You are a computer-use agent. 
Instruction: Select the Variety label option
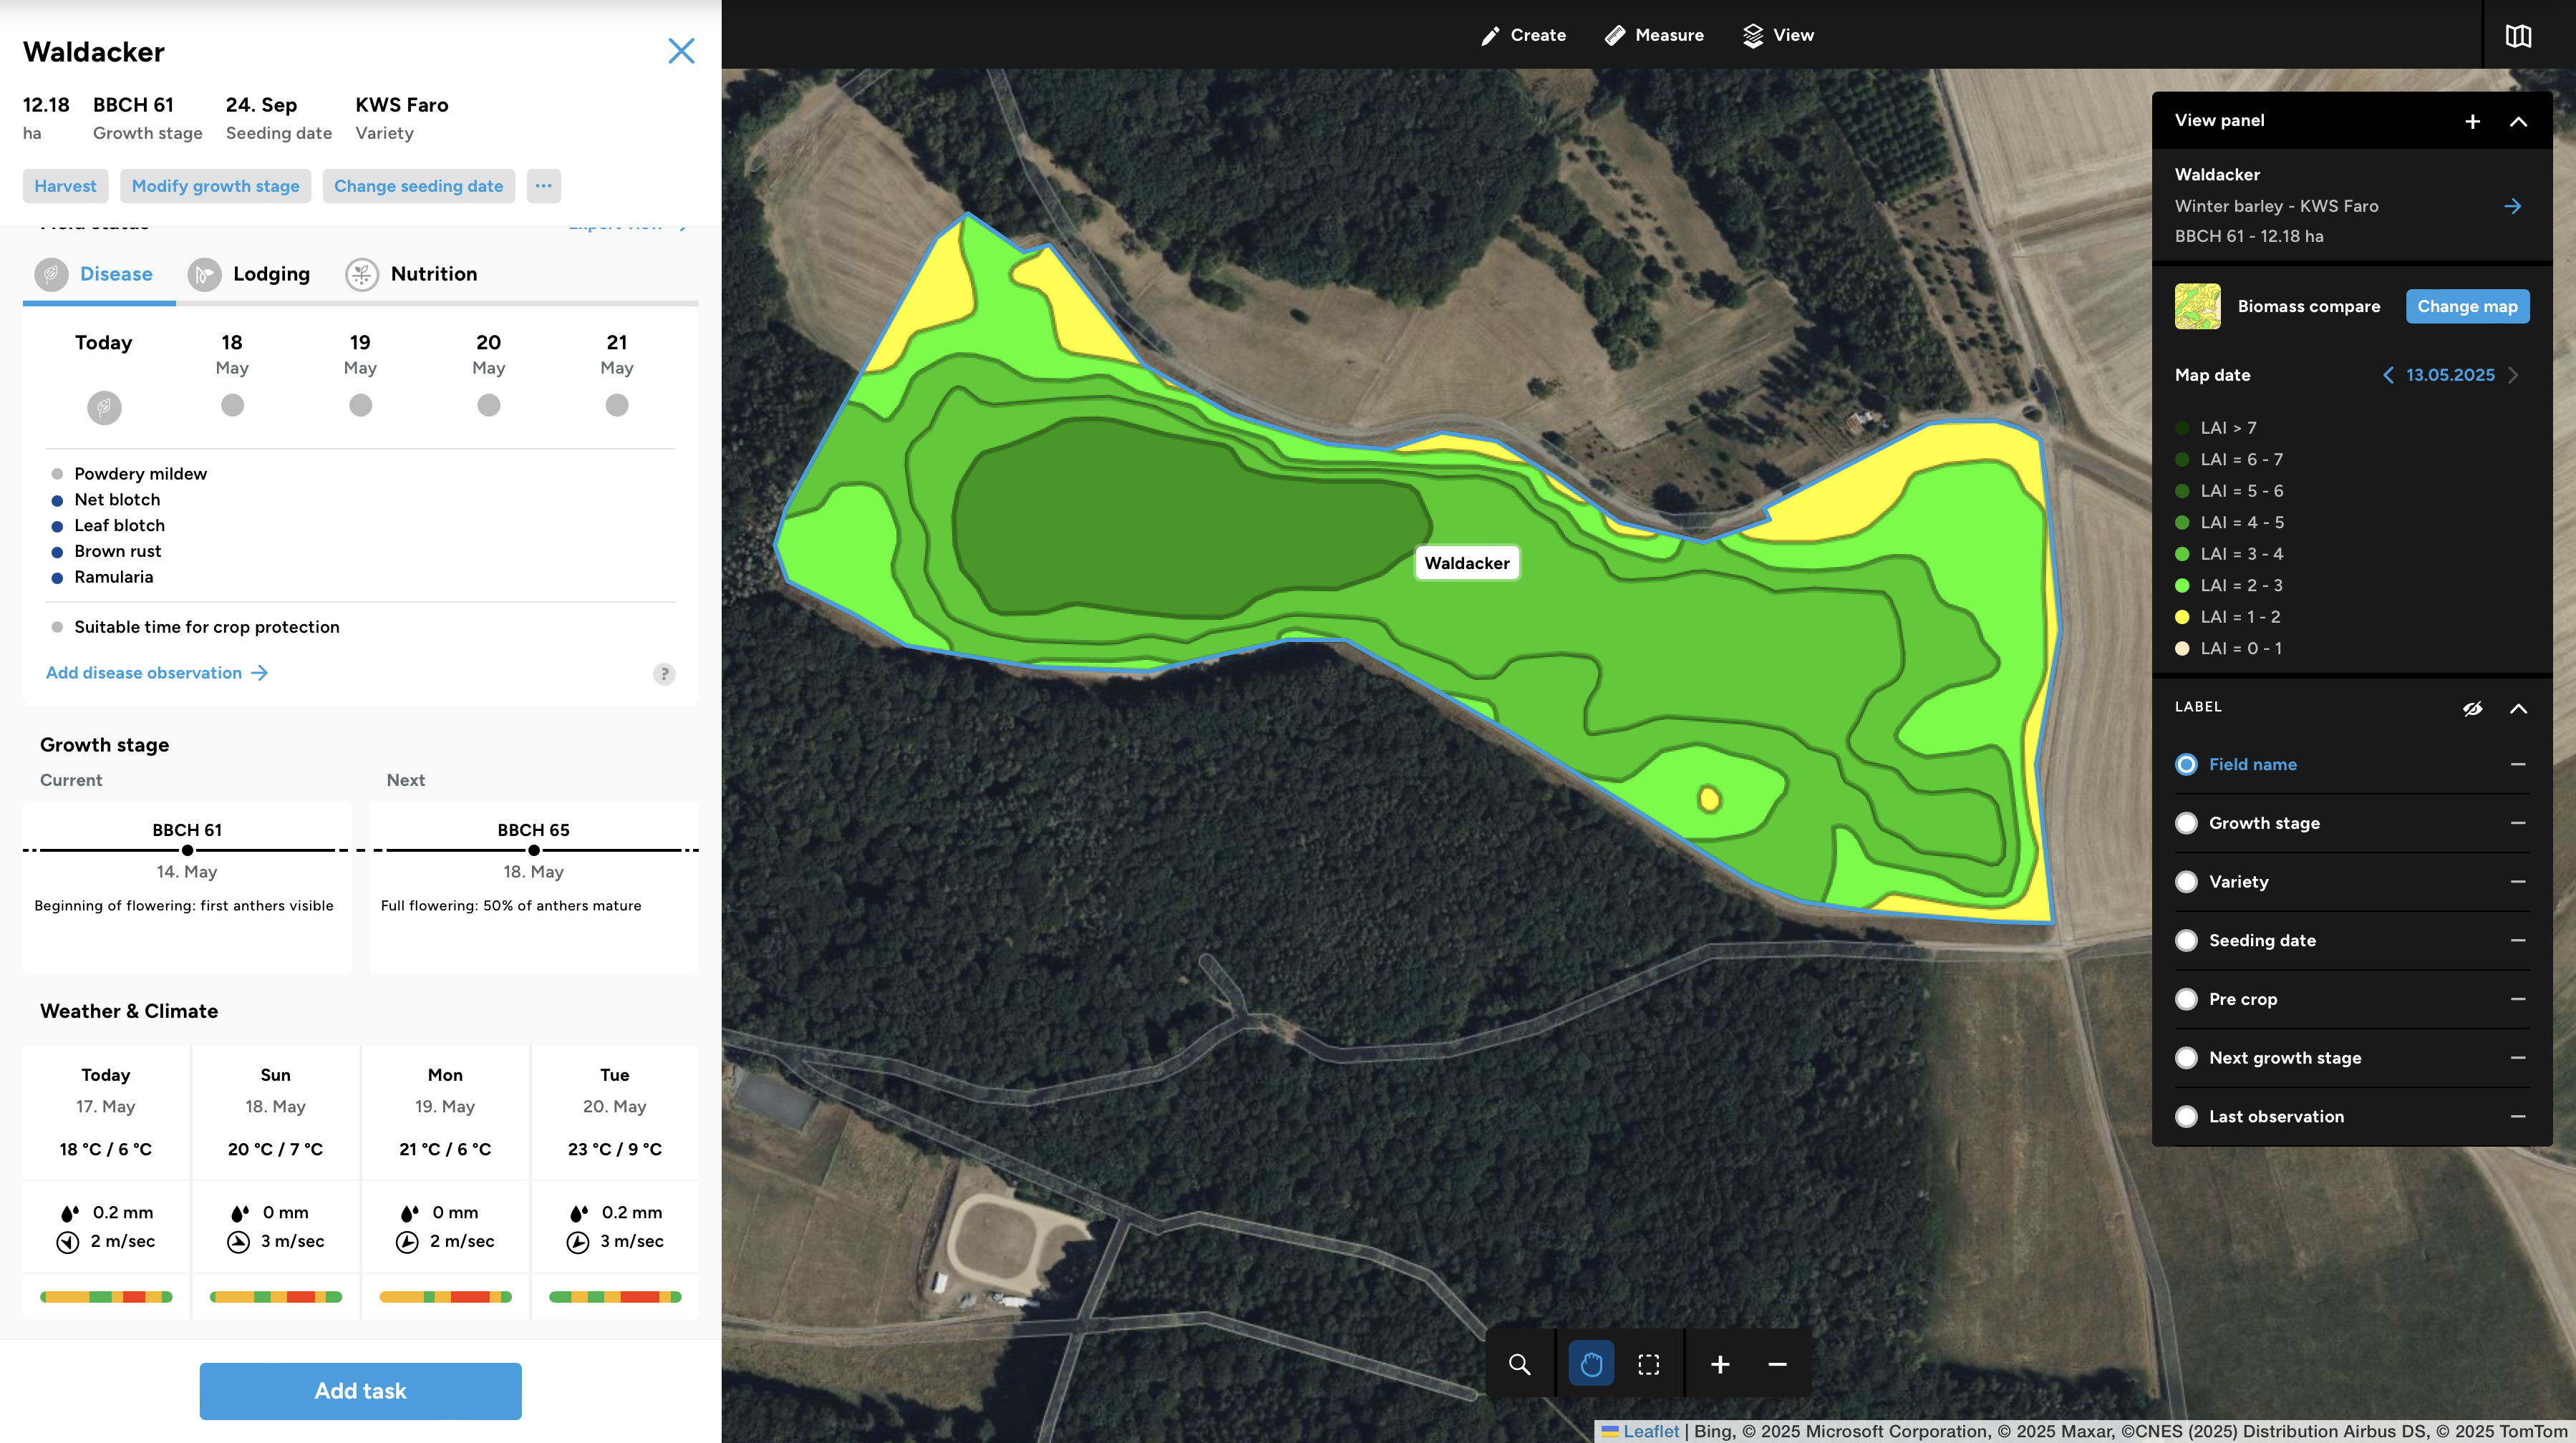[x=2186, y=882]
